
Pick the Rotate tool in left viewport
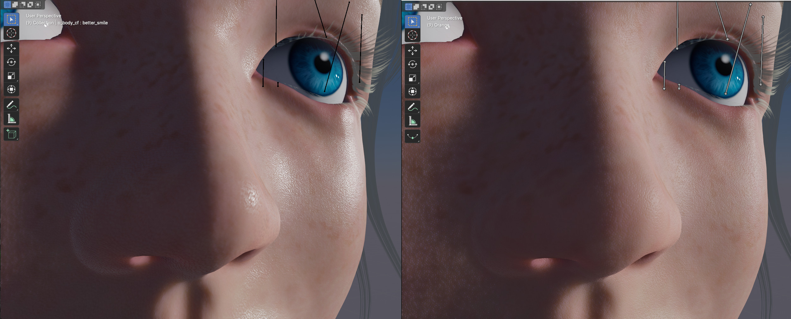[x=11, y=62]
